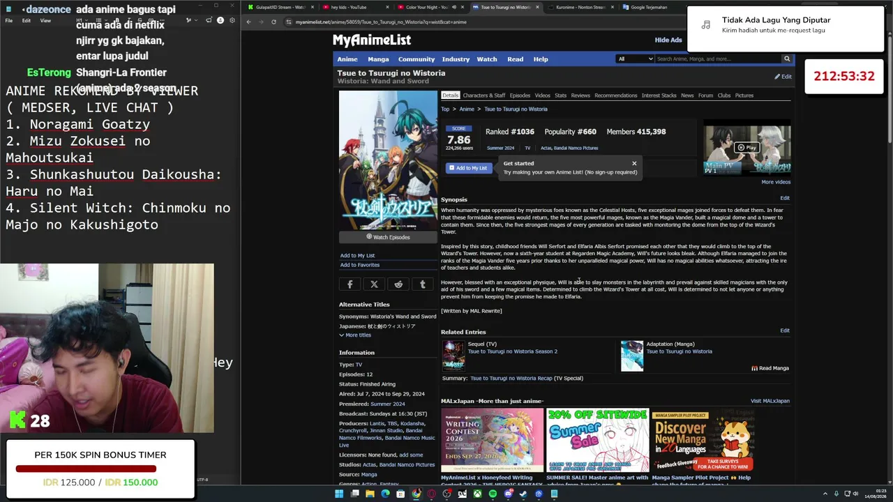The image size is (893, 502).
Task: Close the hey kids YouTube tab
Action: point(387,7)
